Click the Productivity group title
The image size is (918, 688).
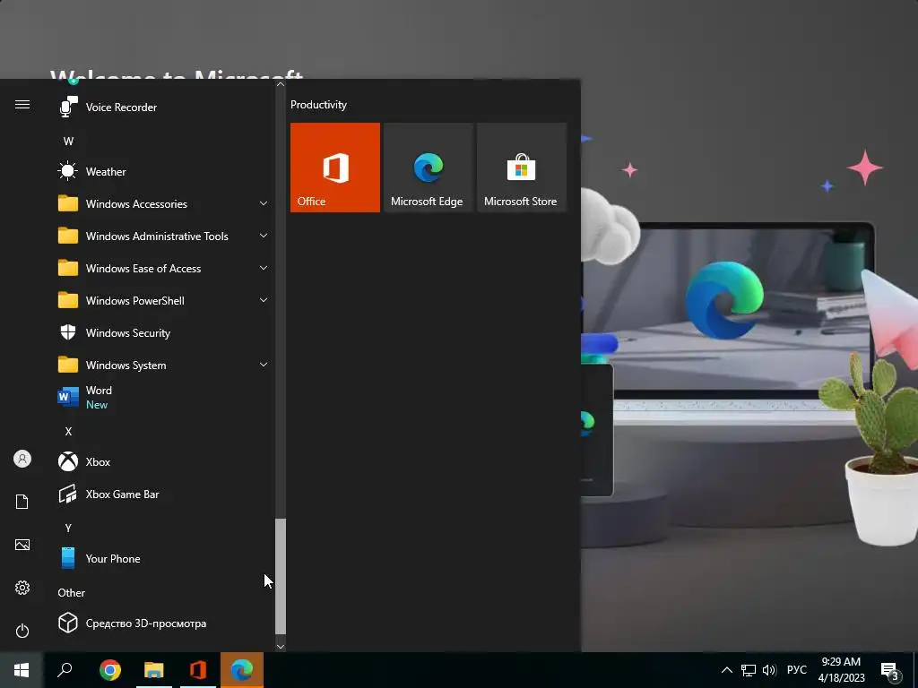[318, 105]
